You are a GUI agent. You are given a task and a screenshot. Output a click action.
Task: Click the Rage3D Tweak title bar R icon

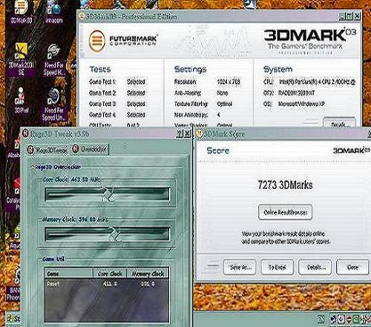(25, 133)
